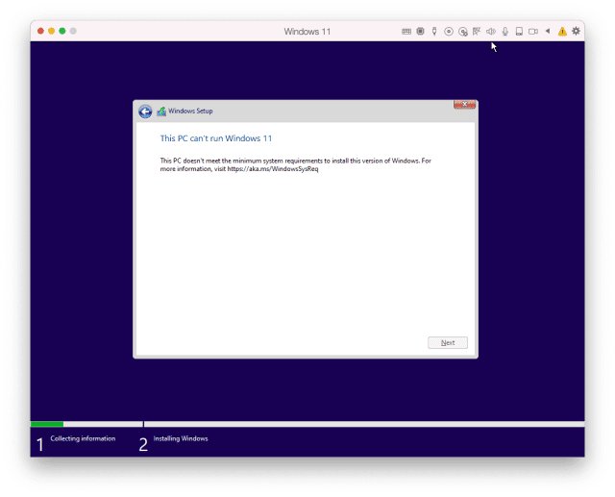The image size is (615, 497).
Task: Toggle the microphone icon
Action: (505, 32)
